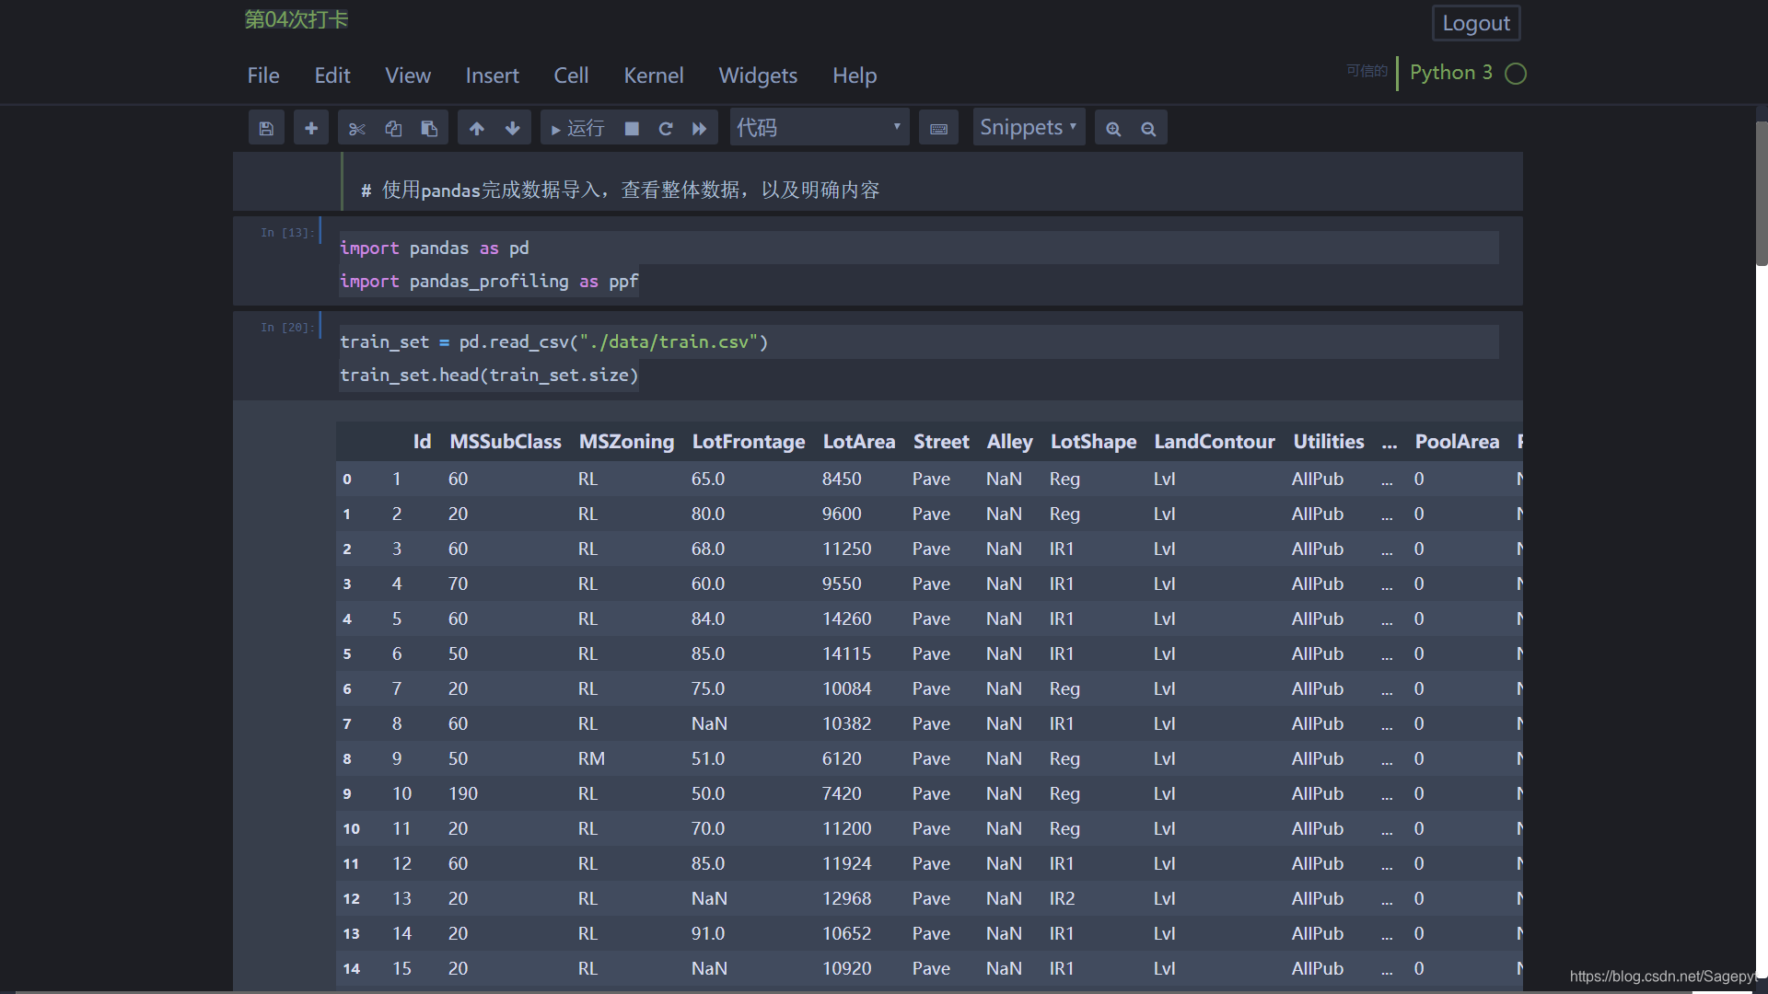This screenshot has width=1768, height=994.
Task: Click LotFrontage value 91.0
Action: [708, 933]
